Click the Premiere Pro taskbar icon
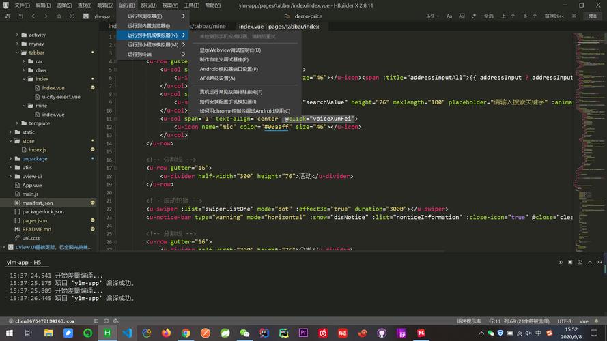Viewport: 607px width, 341px height. [x=304, y=333]
